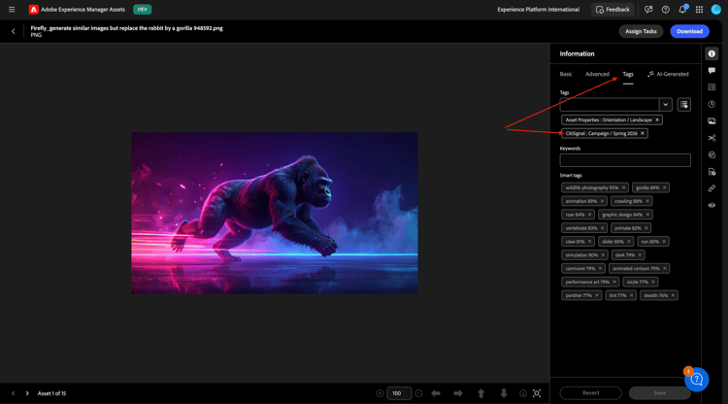Remove the wildlife photography smart tag
This screenshot has width=728, height=404.
pyautogui.click(x=623, y=187)
